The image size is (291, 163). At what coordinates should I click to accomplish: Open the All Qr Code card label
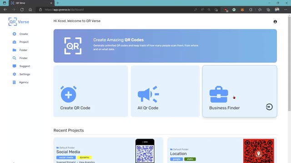(x=148, y=108)
